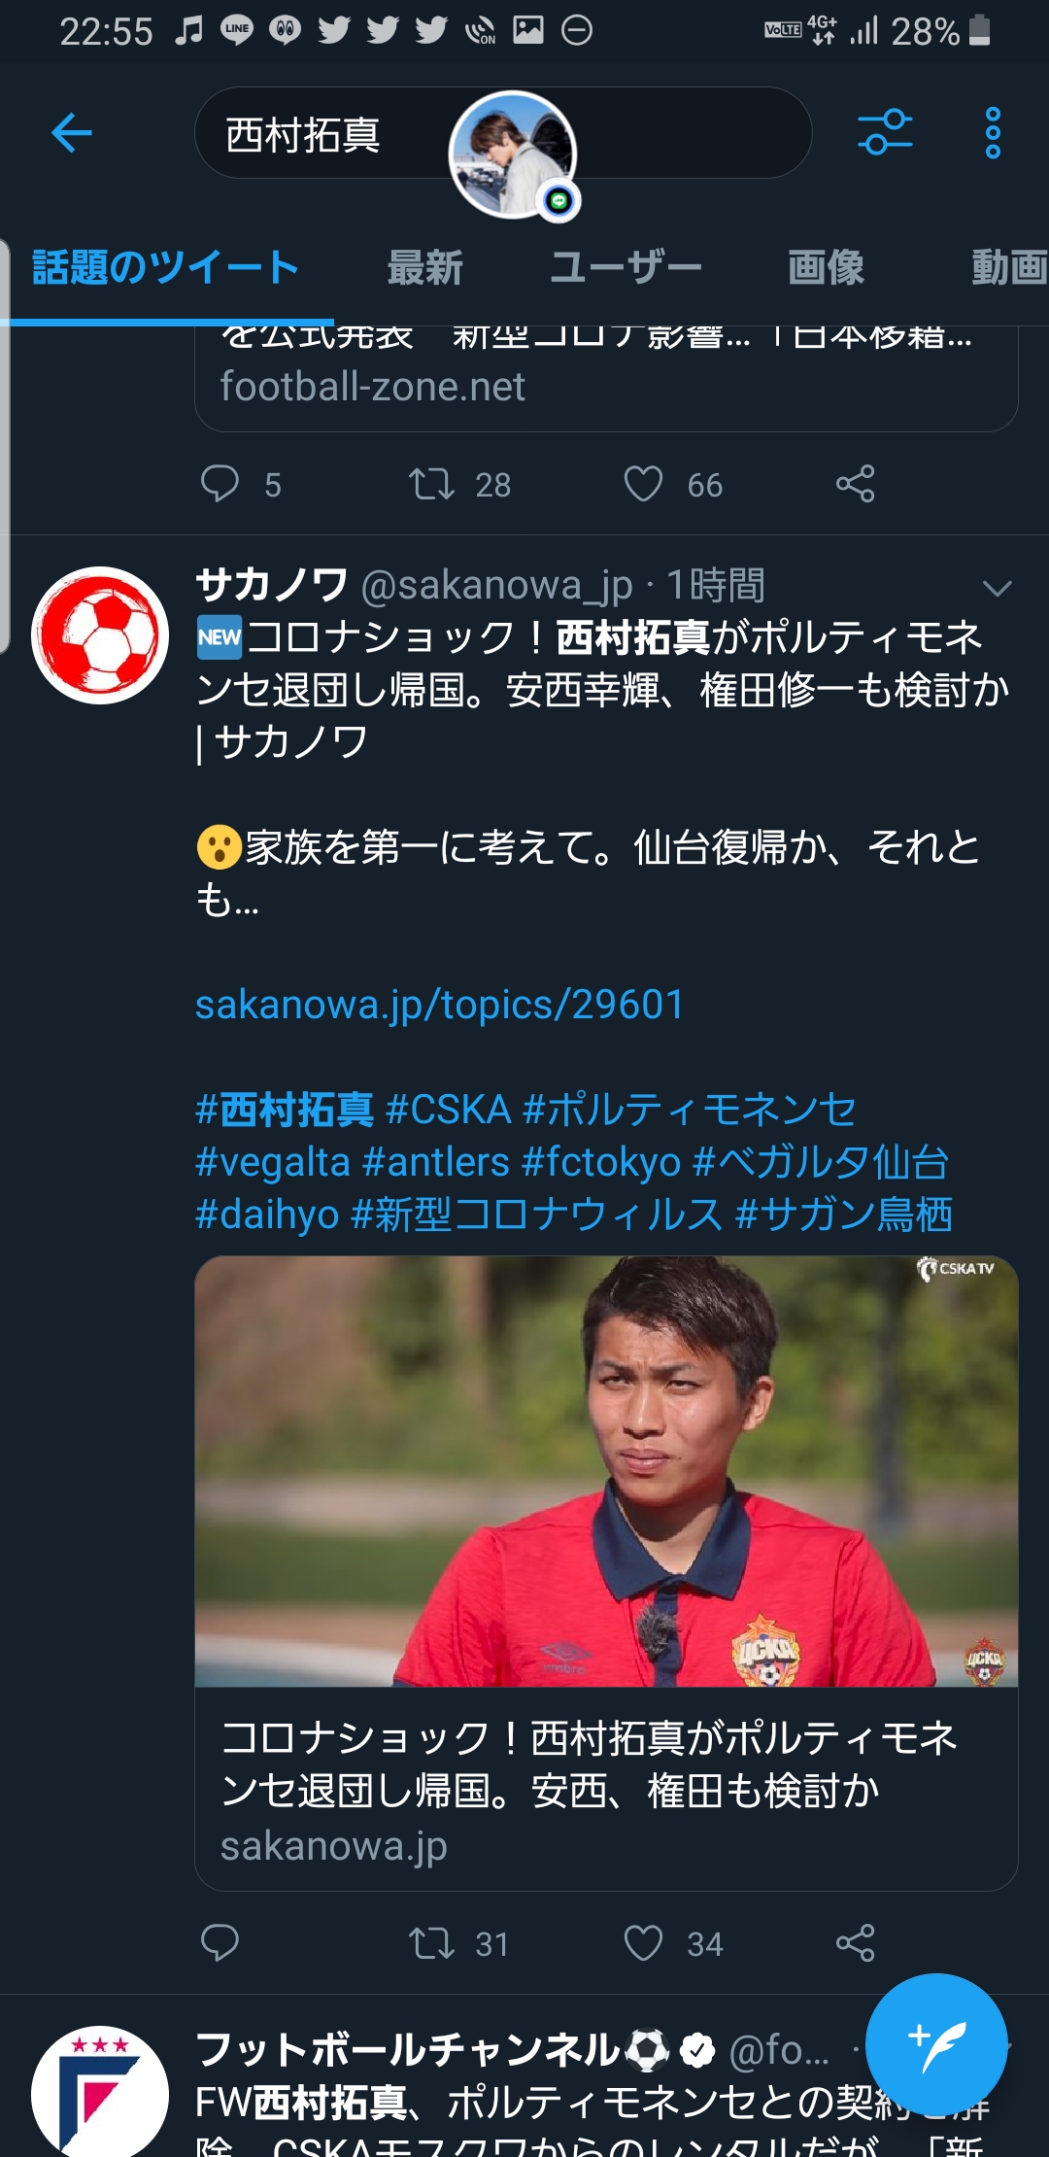This screenshot has height=2157, width=1049.
Task: Tap the back arrow icon
Action: point(72,133)
